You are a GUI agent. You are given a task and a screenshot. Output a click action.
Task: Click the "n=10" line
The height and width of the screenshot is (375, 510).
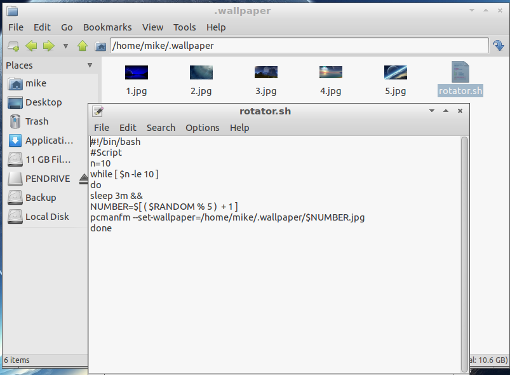[100, 163]
